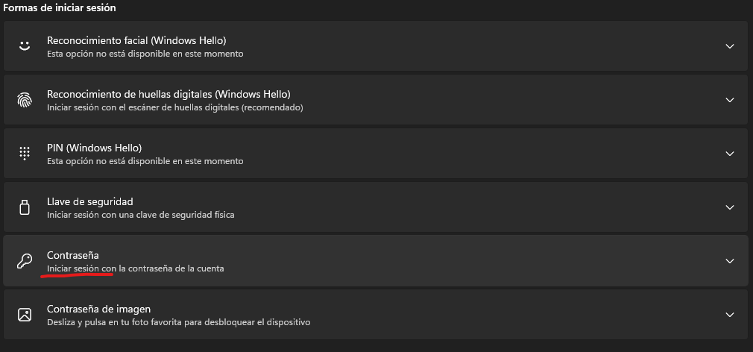Click the key icon next to Contraseña

coord(25,261)
